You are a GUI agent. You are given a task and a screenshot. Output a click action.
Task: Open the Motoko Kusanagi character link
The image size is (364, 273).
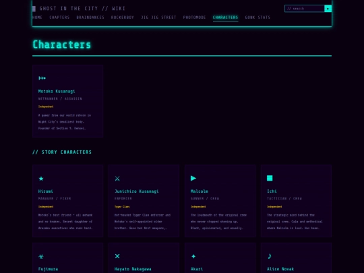coord(57,91)
